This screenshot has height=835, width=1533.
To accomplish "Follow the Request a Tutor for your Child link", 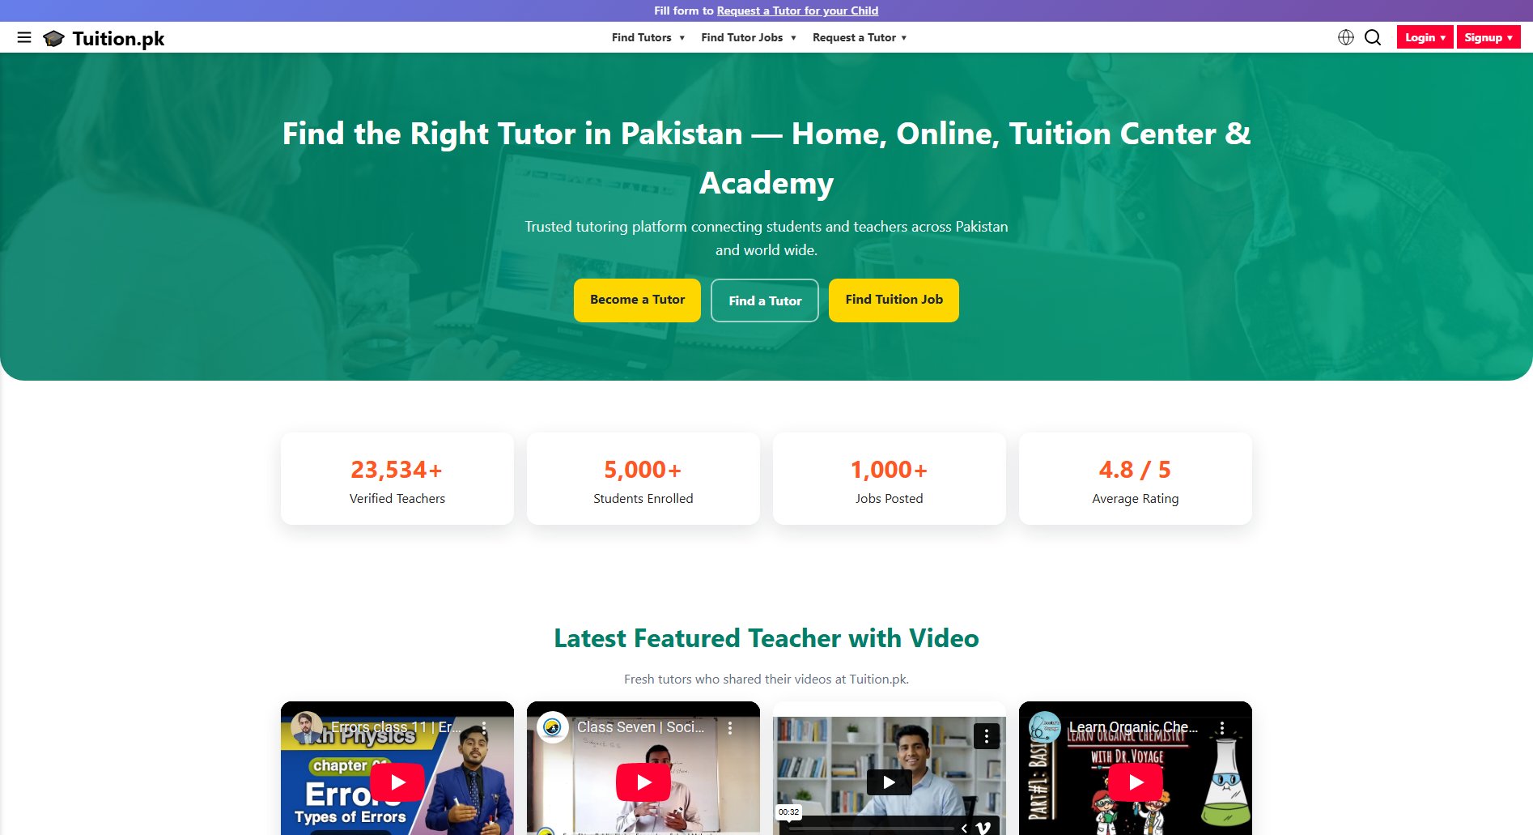I will click(x=797, y=11).
